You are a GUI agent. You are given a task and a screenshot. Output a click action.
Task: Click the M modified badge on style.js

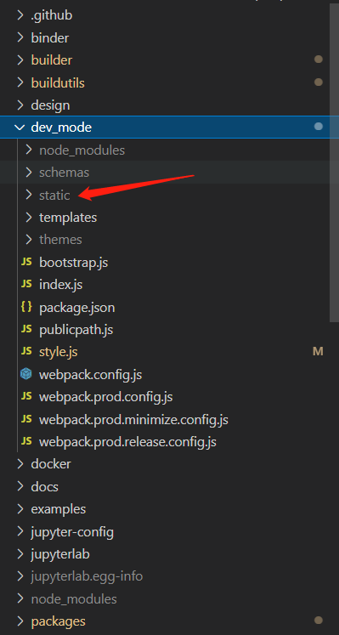click(x=318, y=352)
